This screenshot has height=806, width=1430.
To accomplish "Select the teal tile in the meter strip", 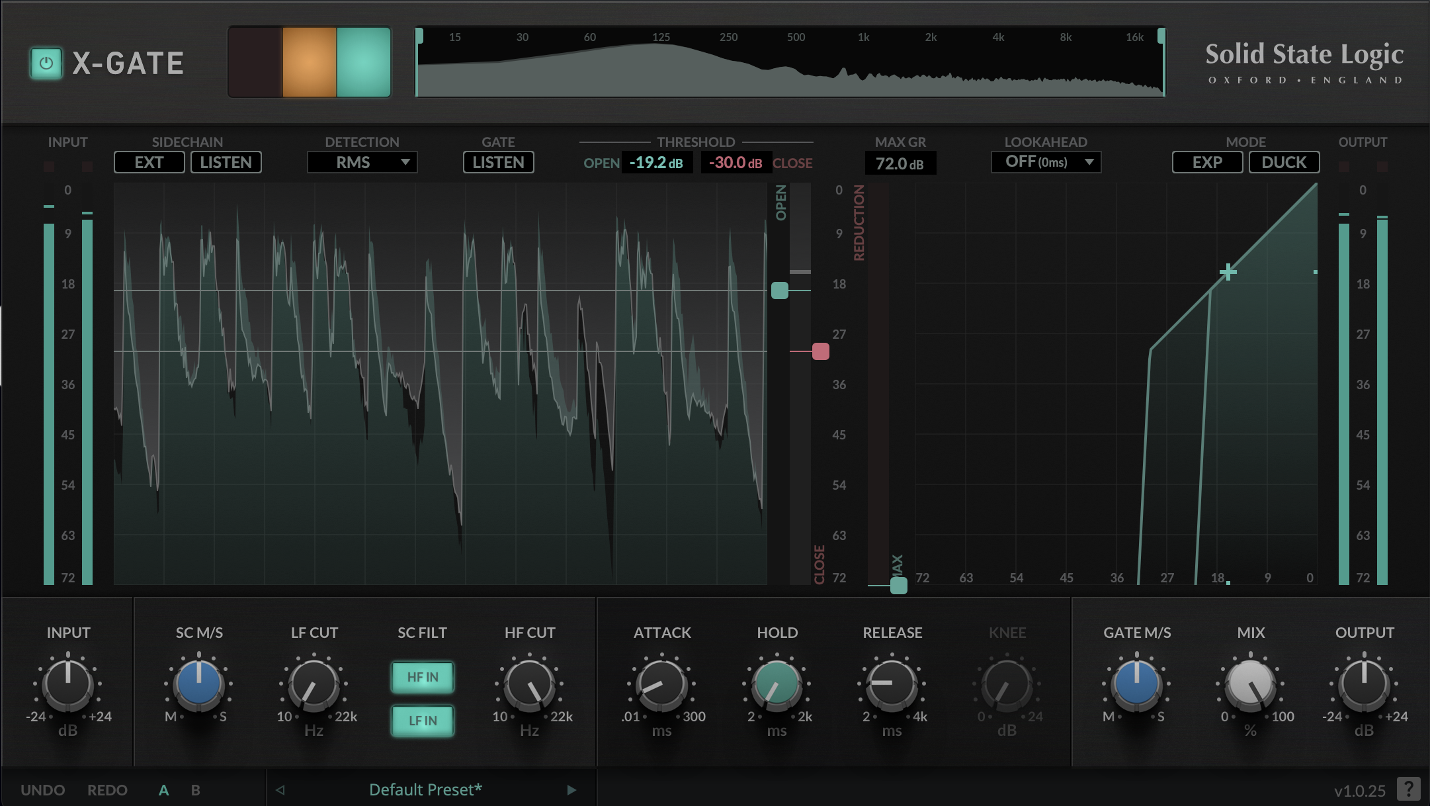I will click(x=363, y=62).
